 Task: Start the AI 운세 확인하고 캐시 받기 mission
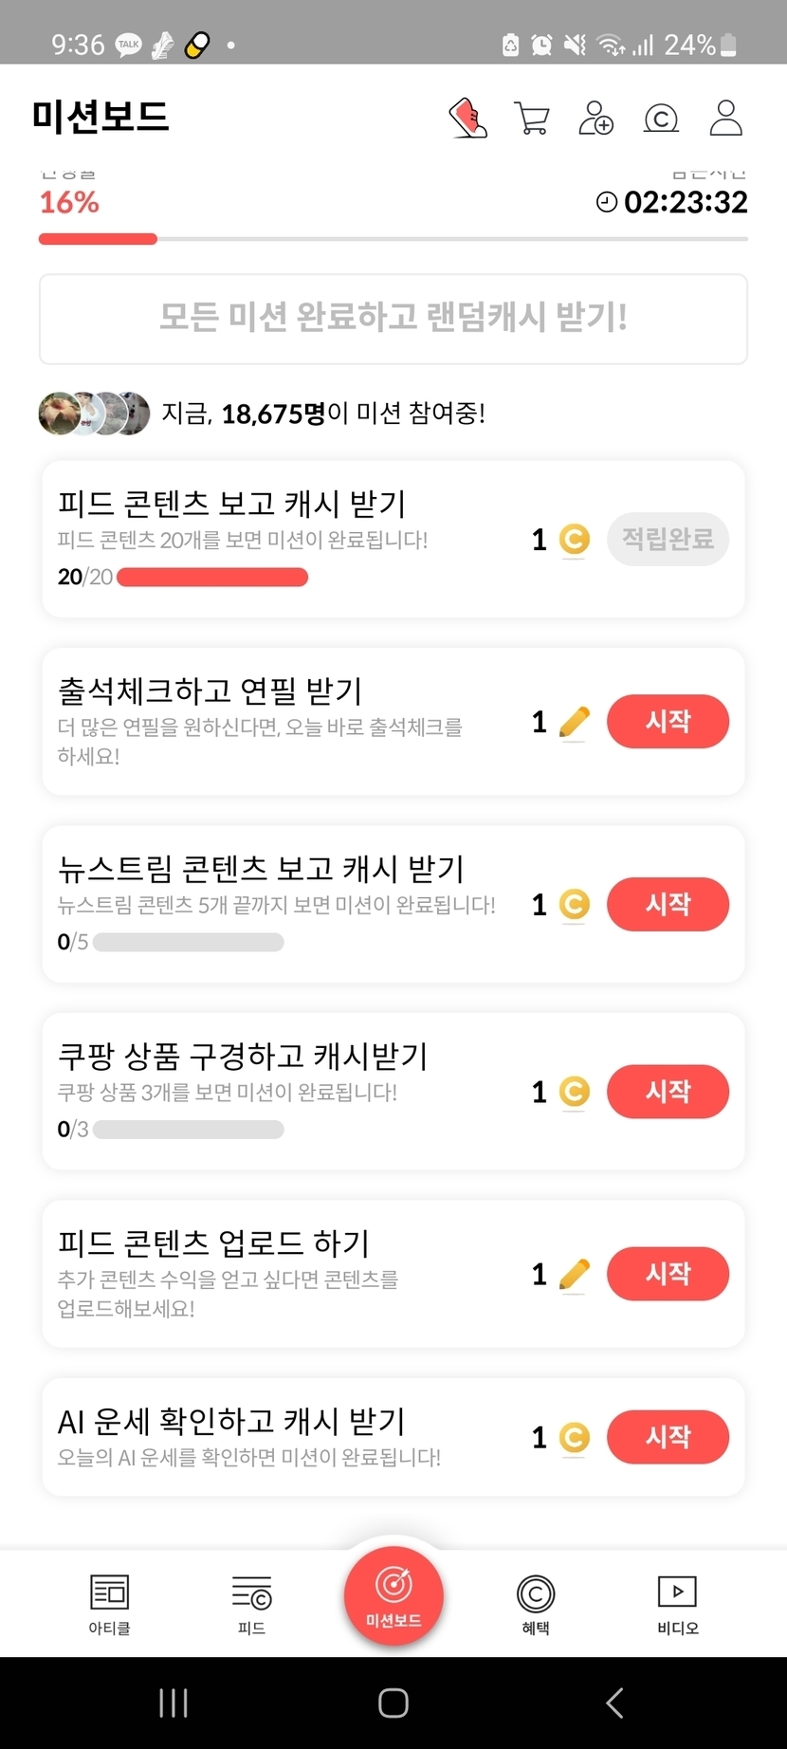pos(668,1437)
